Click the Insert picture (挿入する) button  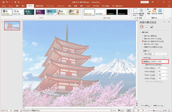(x=149, y=54)
